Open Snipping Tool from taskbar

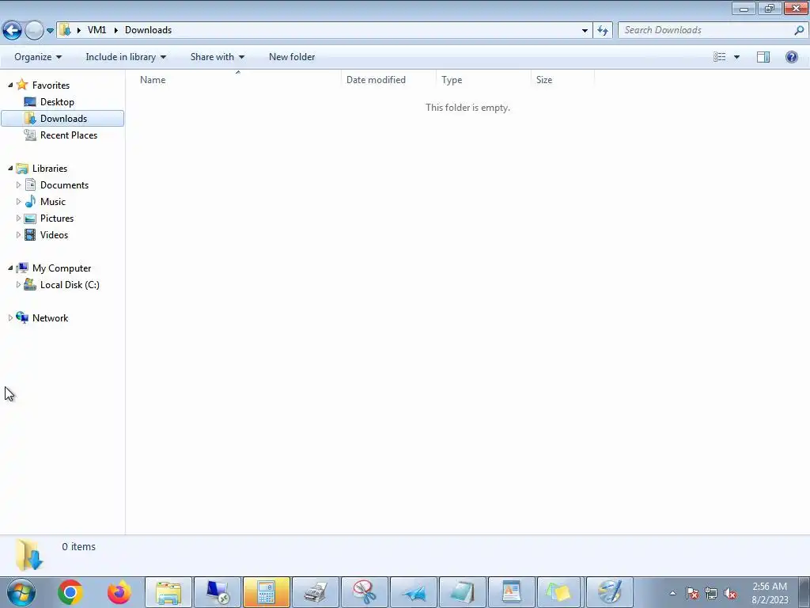[365, 592]
